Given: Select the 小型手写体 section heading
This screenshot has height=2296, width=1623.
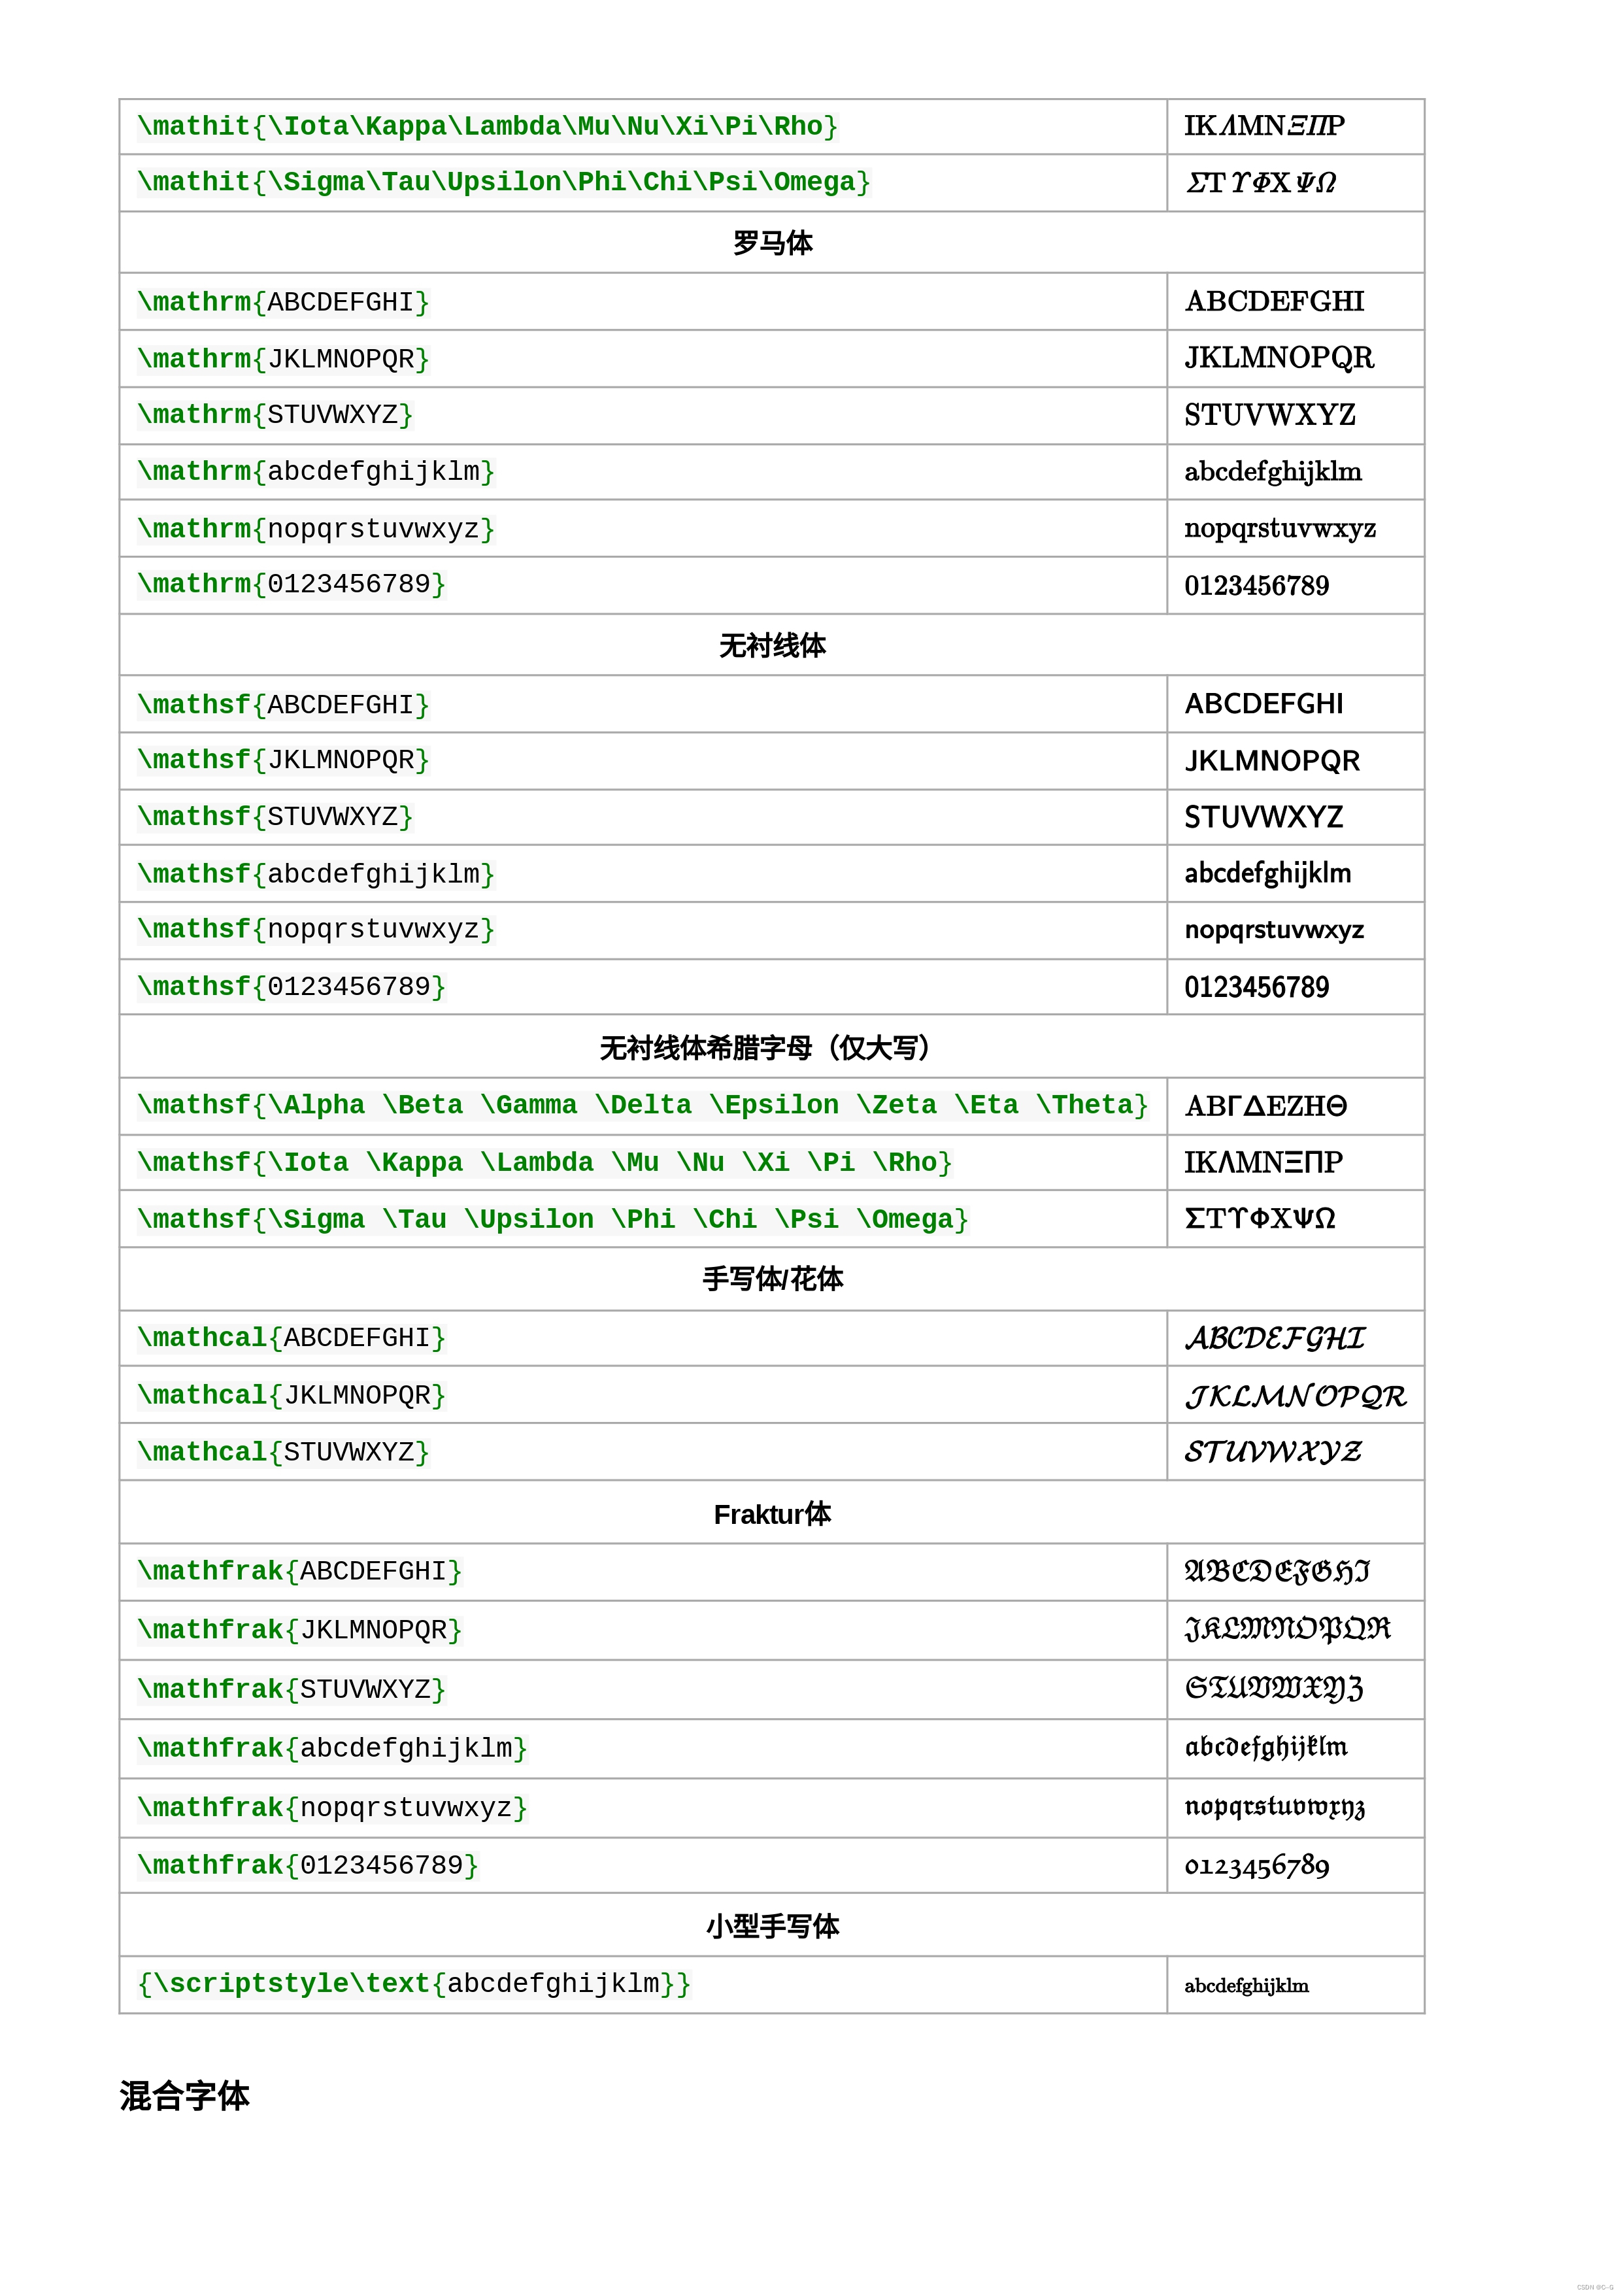Looking at the screenshot, I should point(772,1926).
